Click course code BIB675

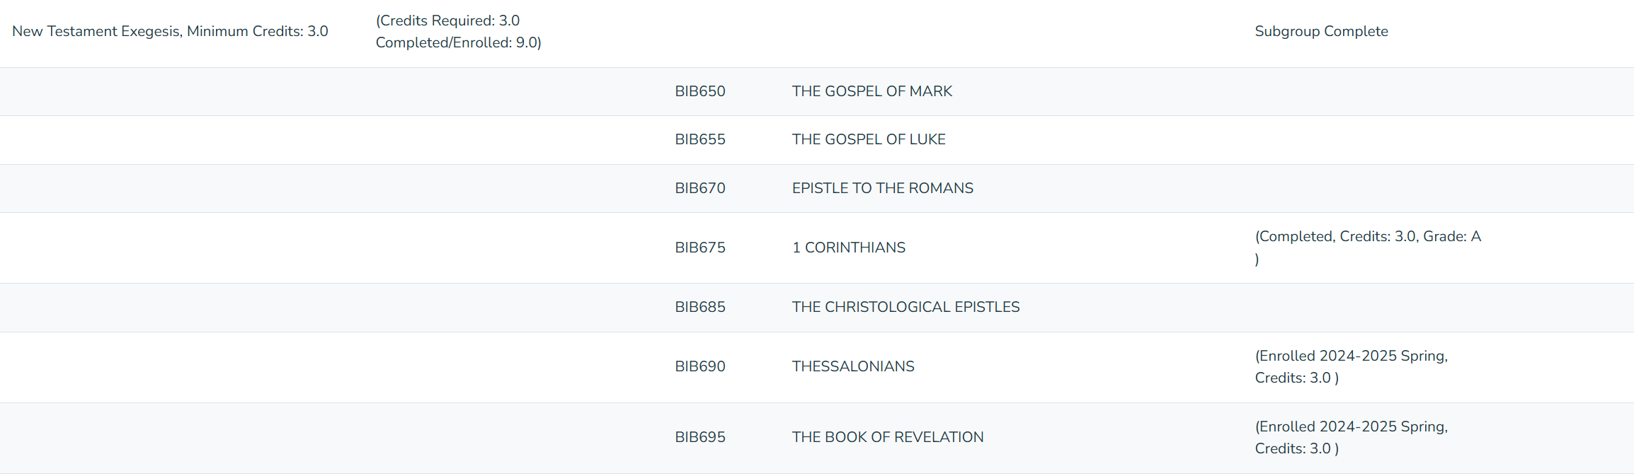pos(699,248)
